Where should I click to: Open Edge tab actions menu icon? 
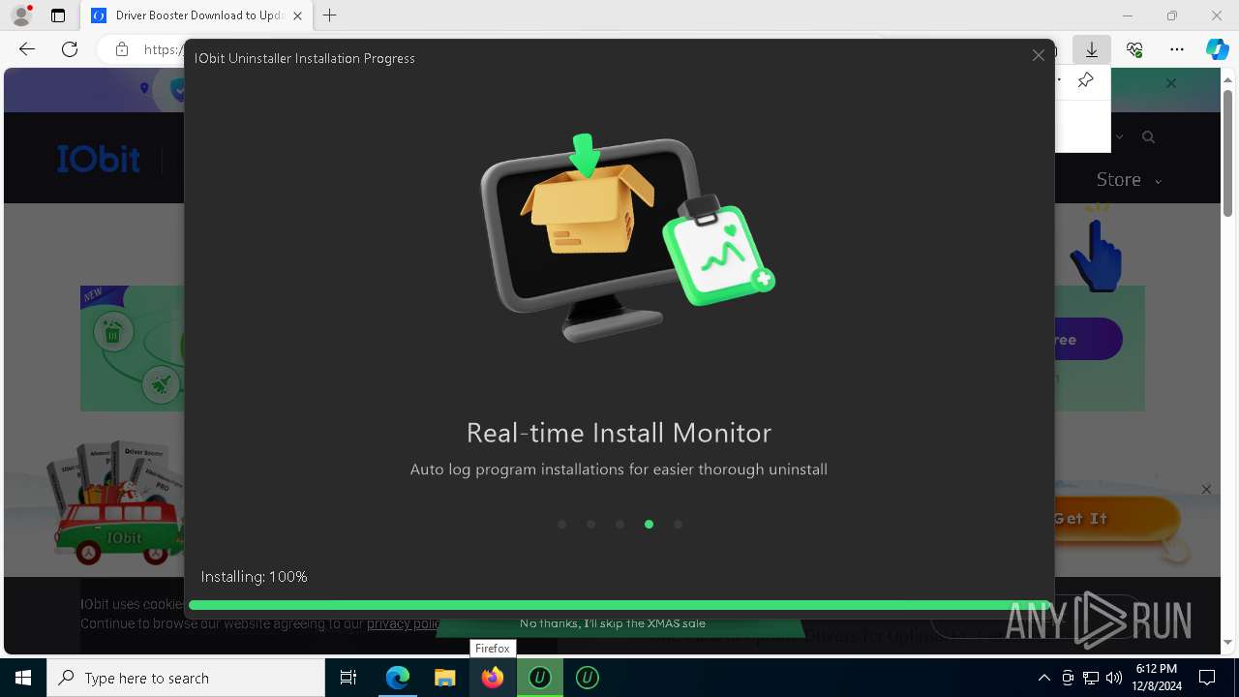click(58, 15)
